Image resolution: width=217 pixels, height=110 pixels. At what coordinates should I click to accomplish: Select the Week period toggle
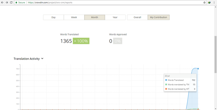coord(74,17)
